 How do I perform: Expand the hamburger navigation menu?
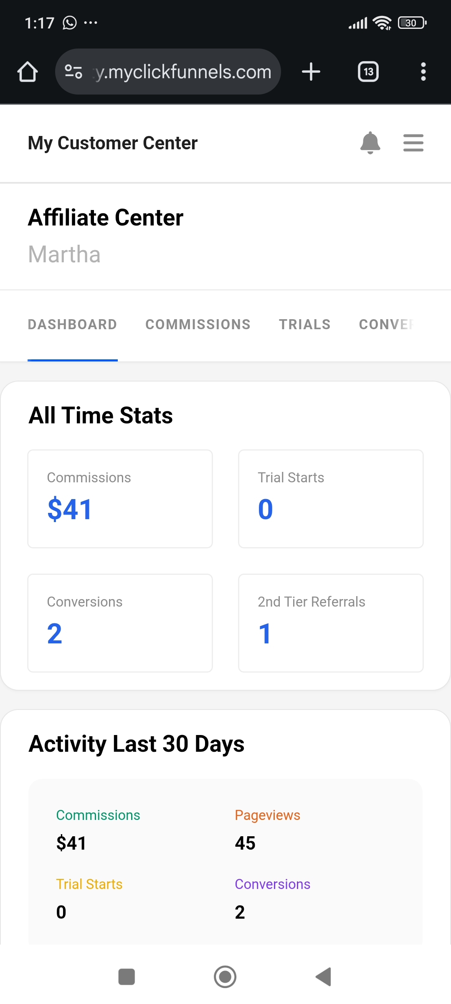413,143
